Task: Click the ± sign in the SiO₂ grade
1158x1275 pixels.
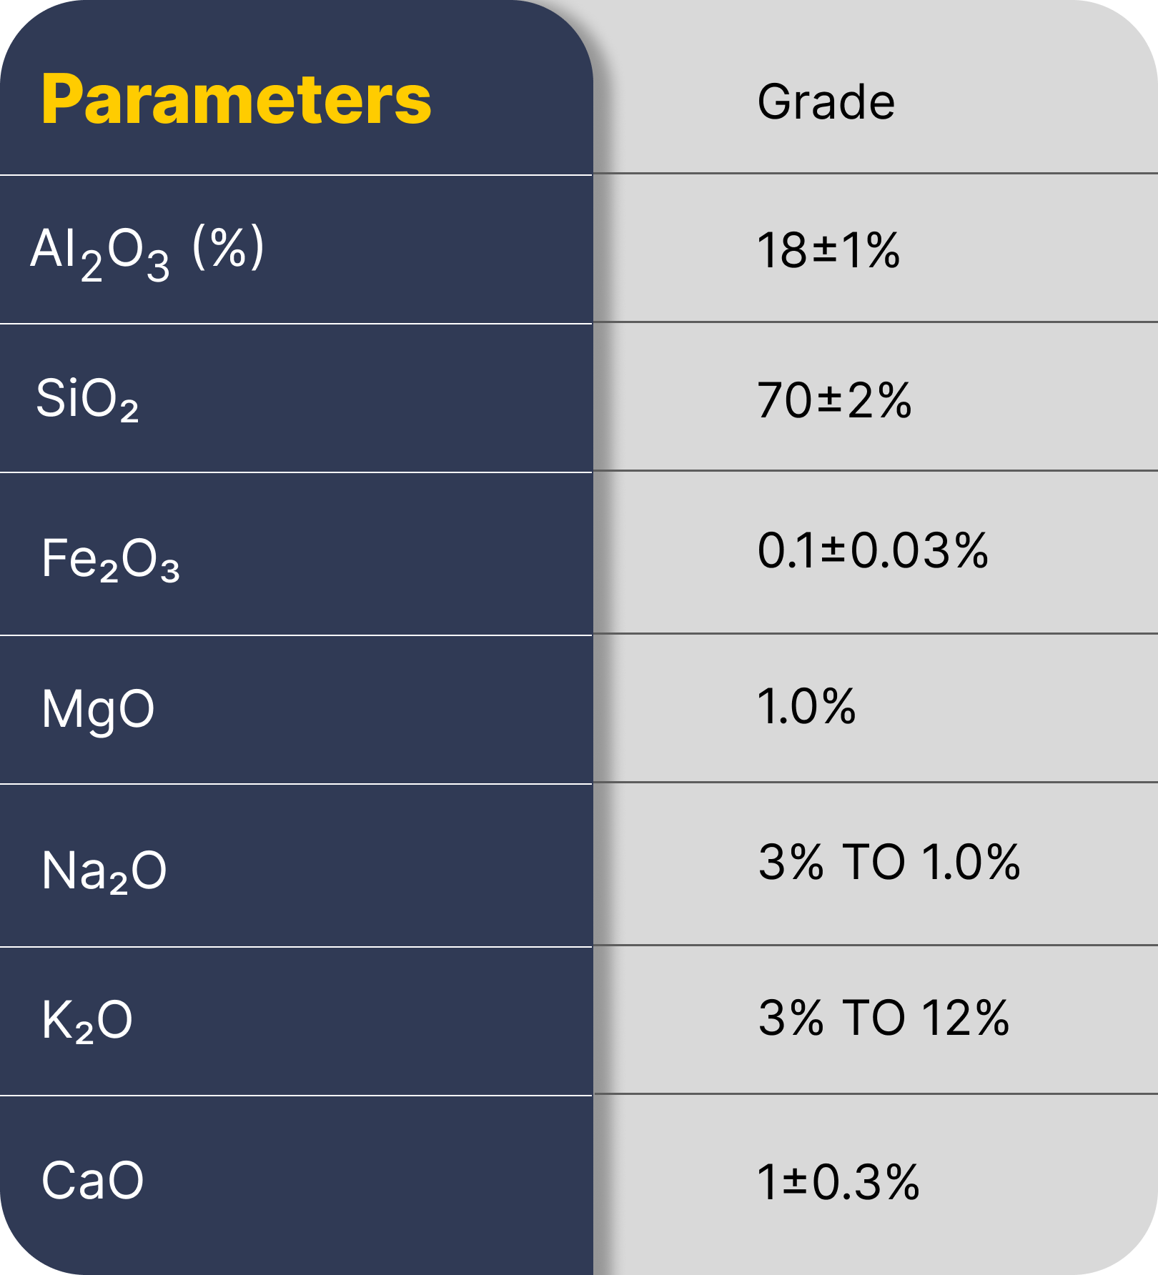Action: click(829, 400)
